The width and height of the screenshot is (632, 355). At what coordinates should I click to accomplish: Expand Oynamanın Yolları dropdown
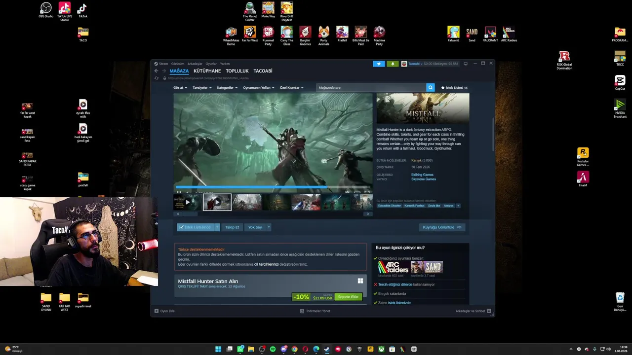pyautogui.click(x=259, y=88)
